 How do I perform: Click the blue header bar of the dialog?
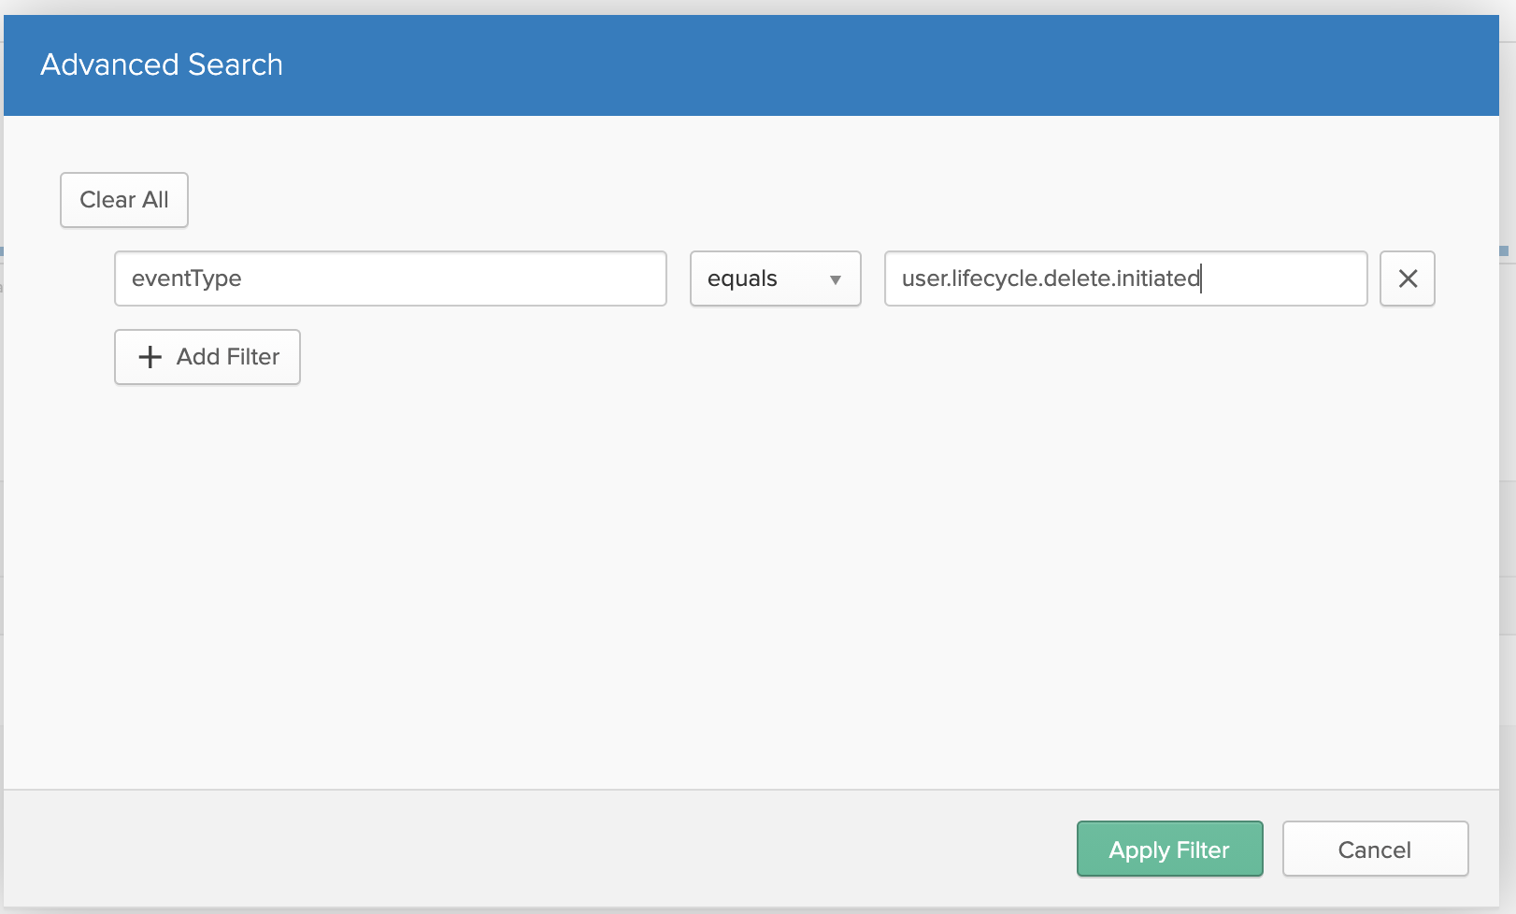[841, 64]
